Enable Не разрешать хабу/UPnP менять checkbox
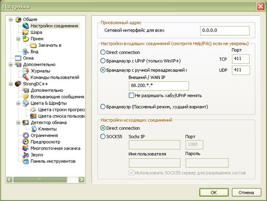The image size is (267, 201). tap(132, 95)
